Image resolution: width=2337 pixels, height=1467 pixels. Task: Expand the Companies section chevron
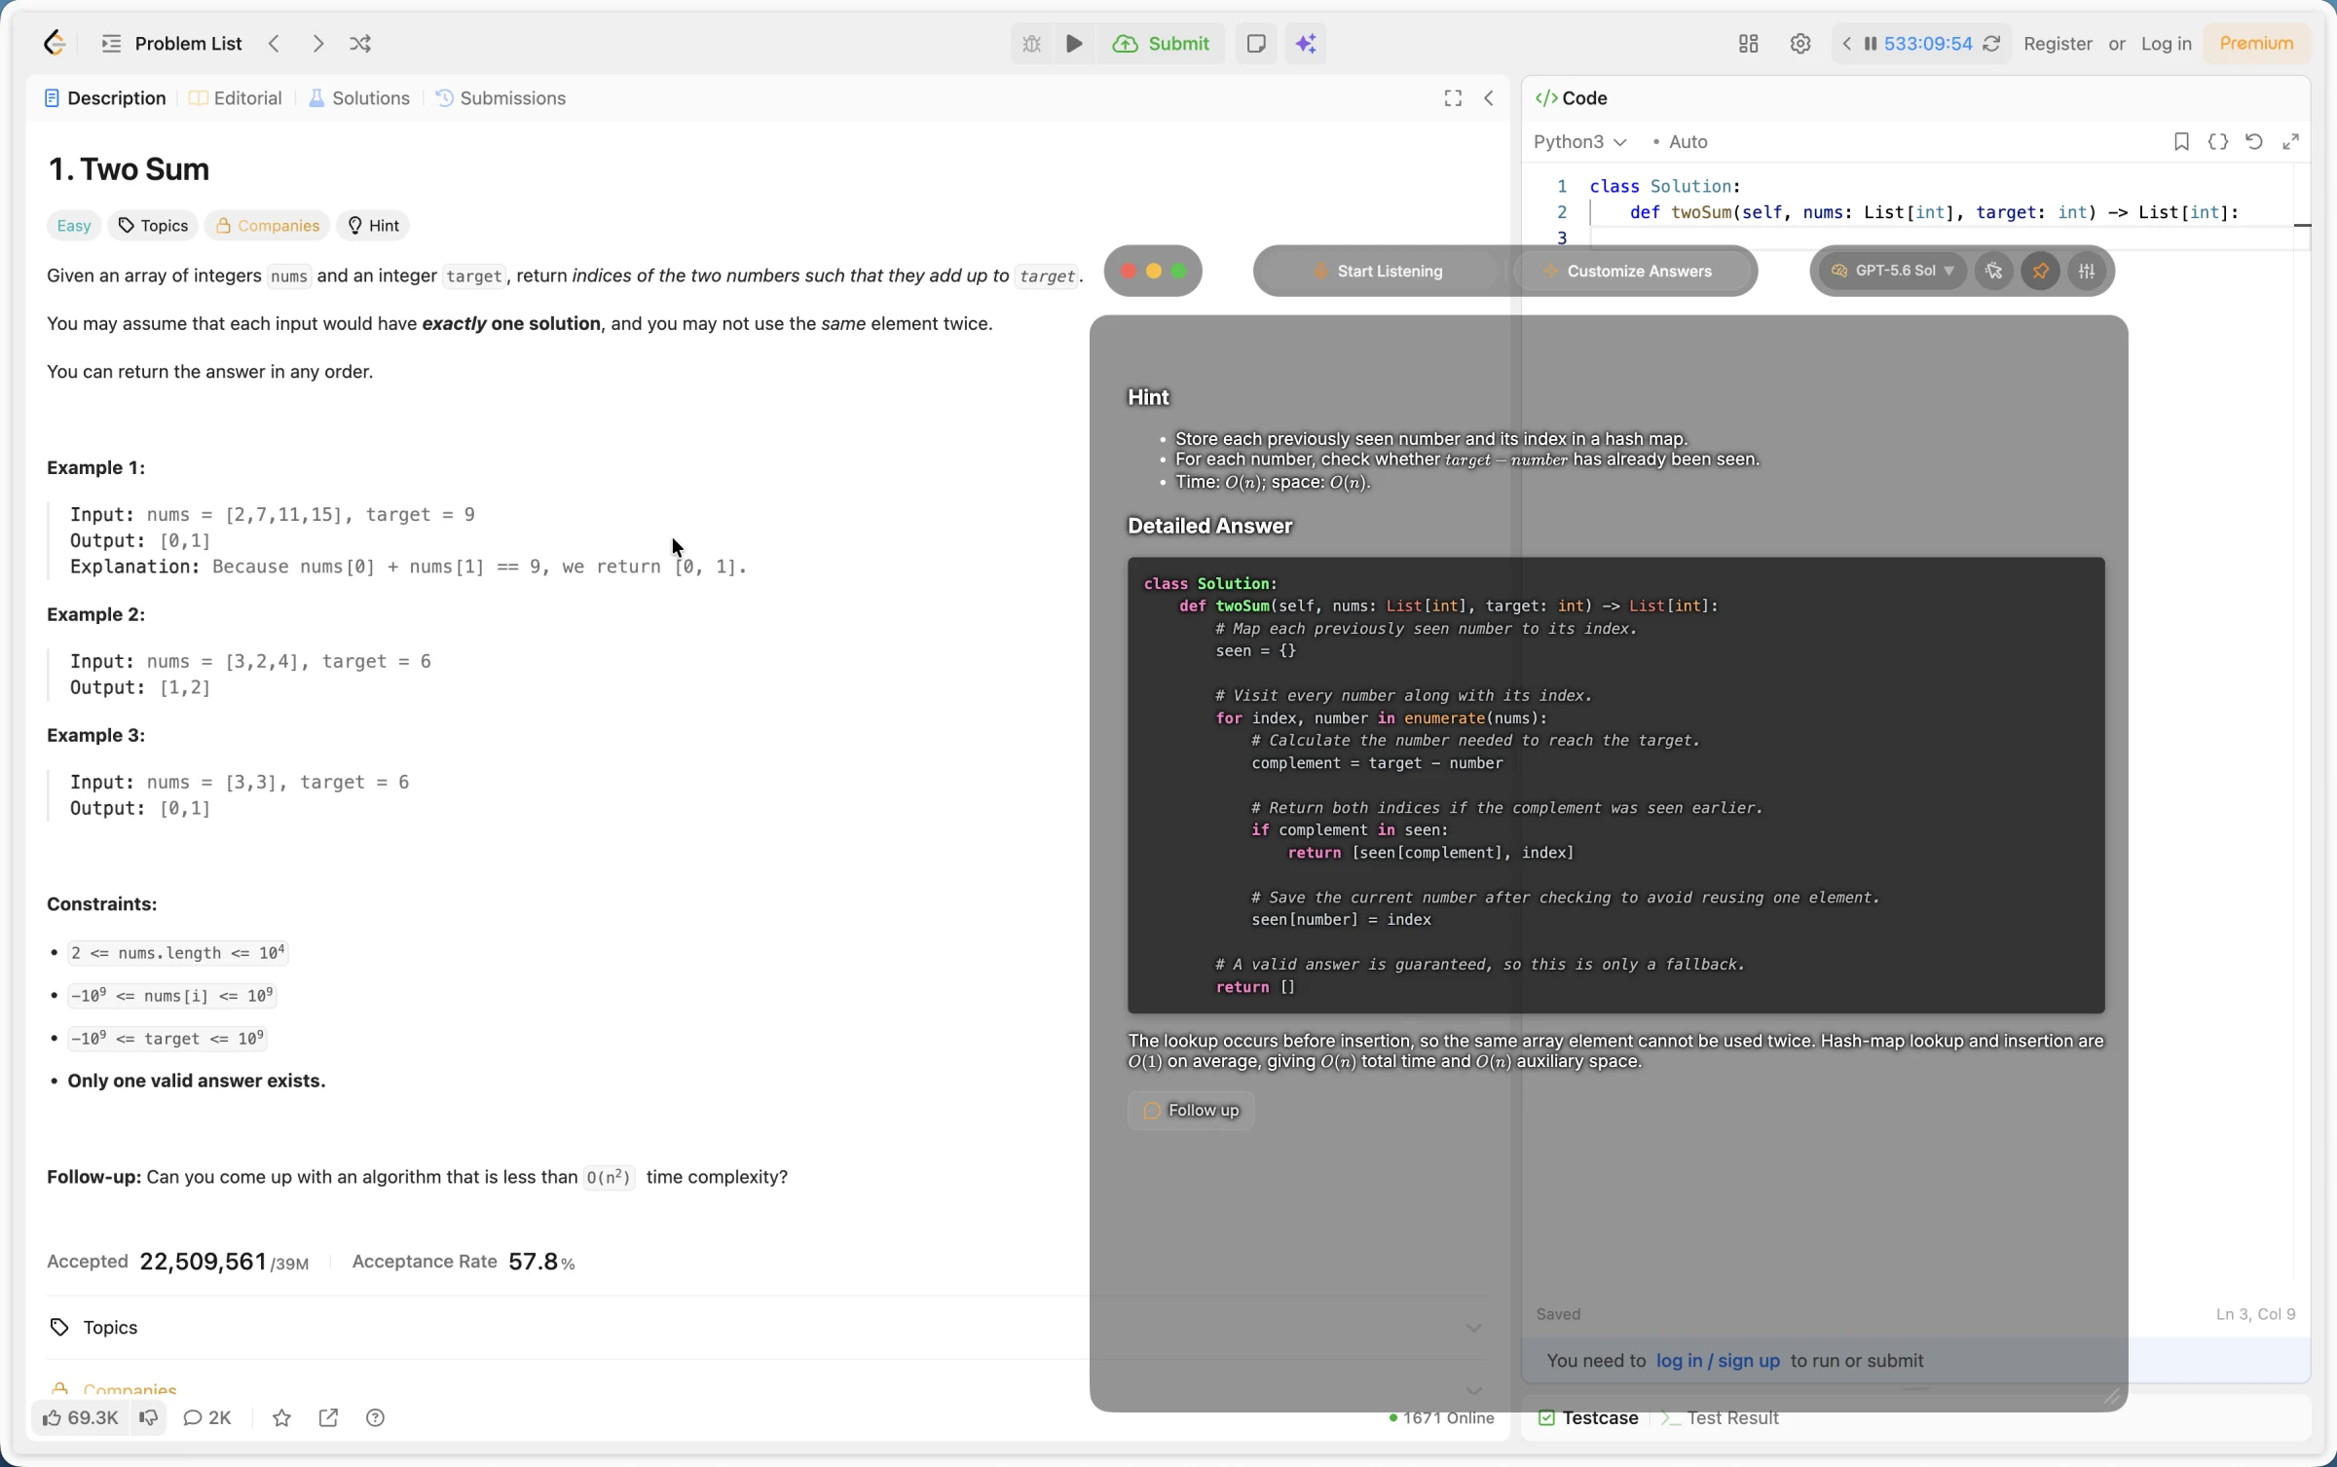click(1473, 1389)
